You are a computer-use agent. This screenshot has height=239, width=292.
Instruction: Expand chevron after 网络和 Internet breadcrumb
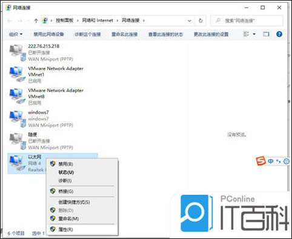click(118, 21)
